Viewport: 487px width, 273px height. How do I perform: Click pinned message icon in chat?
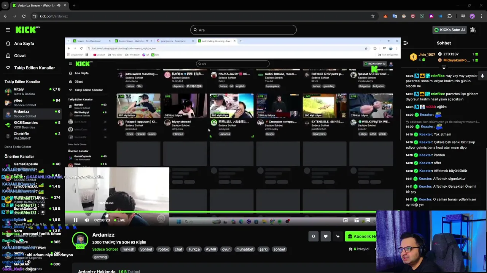coord(482,75)
